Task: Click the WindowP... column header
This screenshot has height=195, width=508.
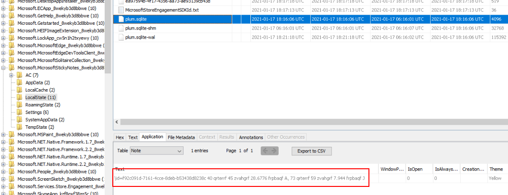Action: tap(392, 169)
